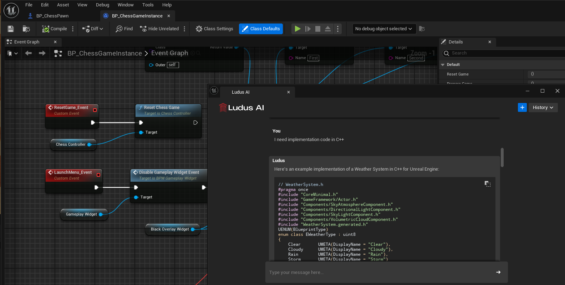Open the Diff dropdown
The width and height of the screenshot is (565, 285).
click(92, 29)
